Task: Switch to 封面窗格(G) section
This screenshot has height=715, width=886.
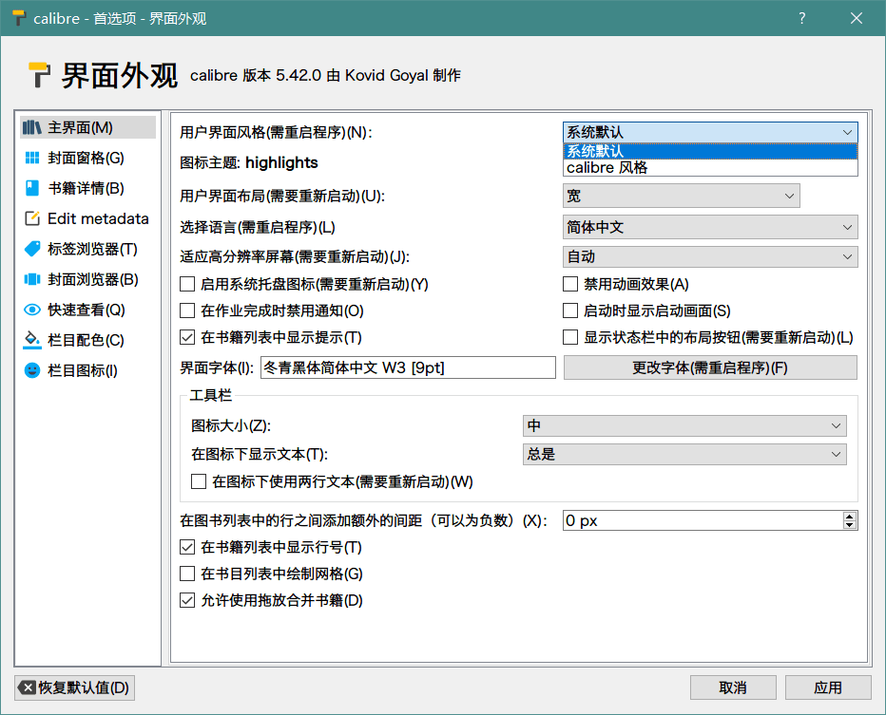Action: [87, 158]
